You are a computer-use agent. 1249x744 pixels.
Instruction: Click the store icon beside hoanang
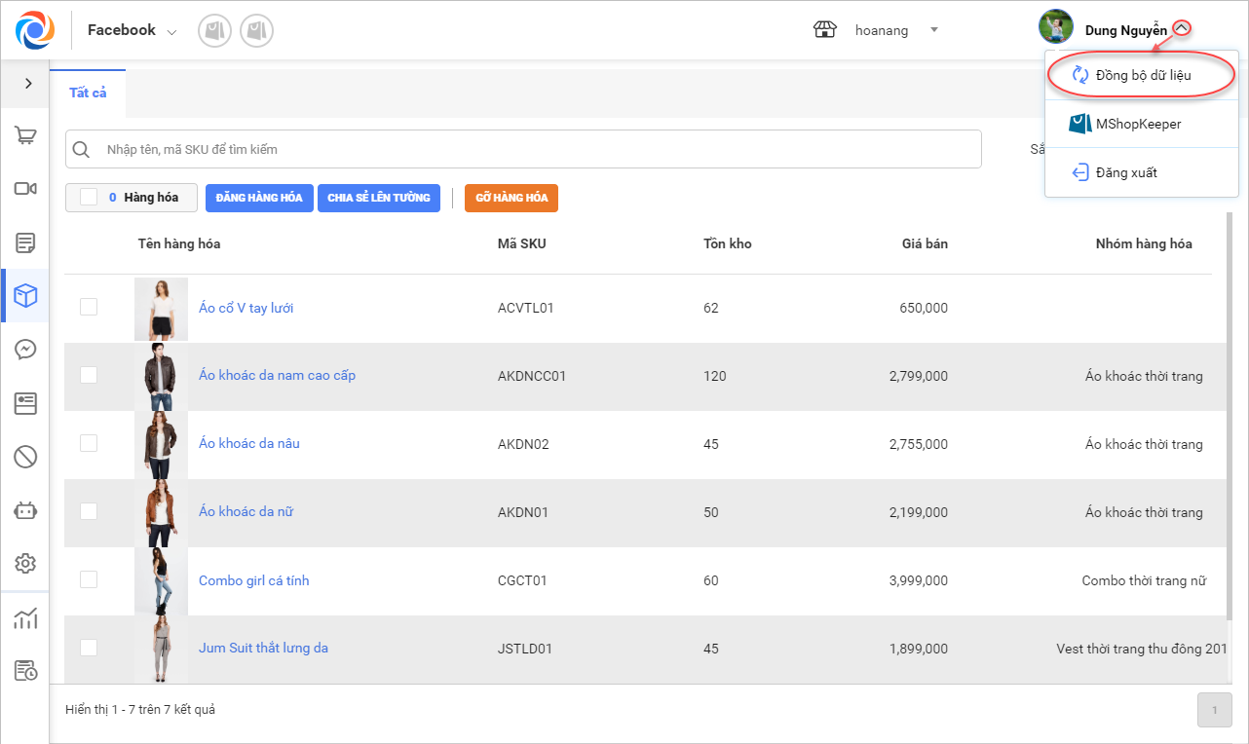click(825, 30)
